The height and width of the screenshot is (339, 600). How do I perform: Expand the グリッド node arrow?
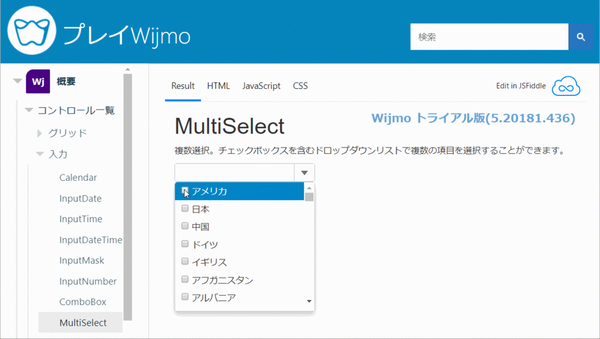39,133
